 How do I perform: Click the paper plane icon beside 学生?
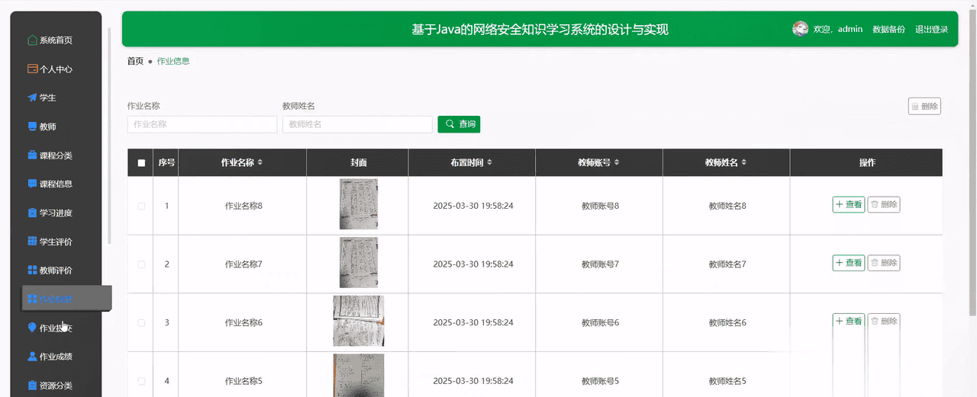[32, 98]
